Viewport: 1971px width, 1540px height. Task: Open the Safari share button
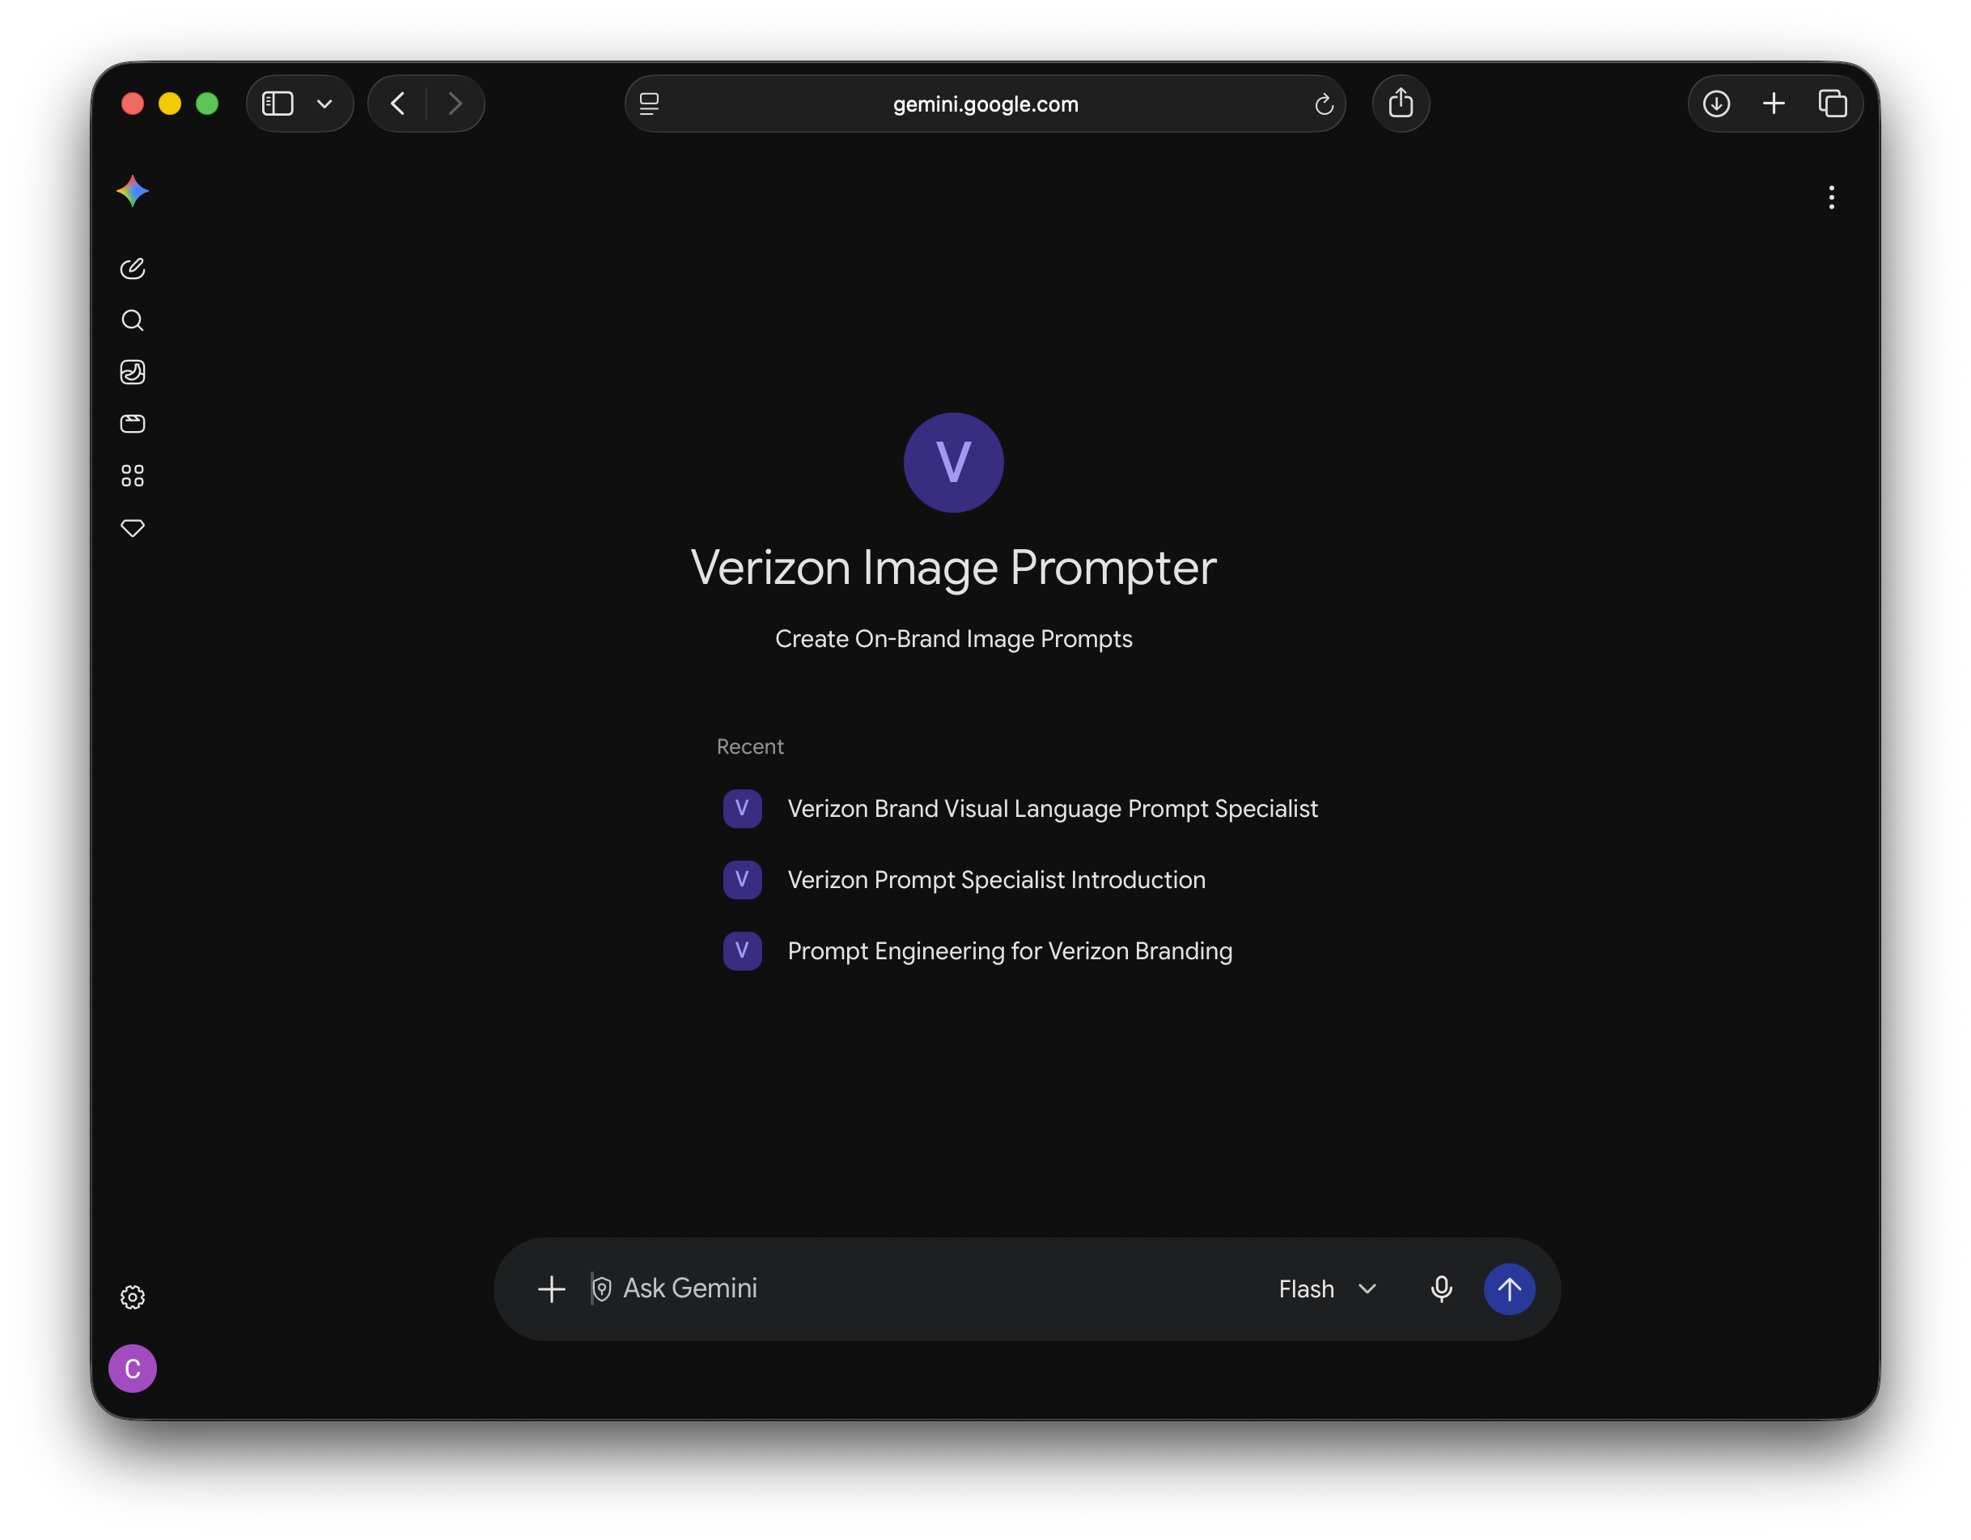coord(1401,104)
